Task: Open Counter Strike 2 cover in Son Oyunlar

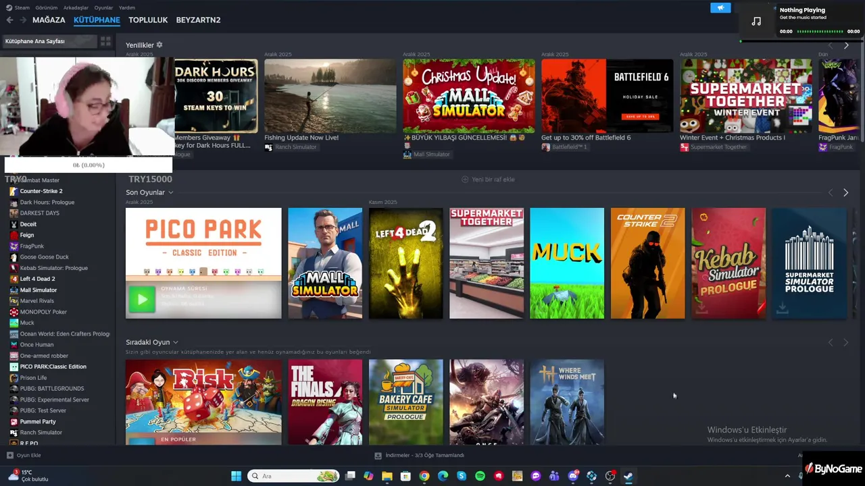Action: point(647,263)
